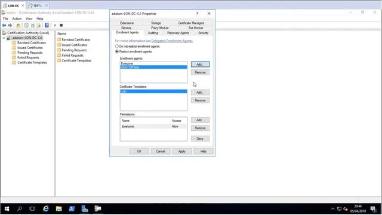Click Remove beside Enrollment agents list
The image size is (382, 215).
pyautogui.click(x=200, y=72)
